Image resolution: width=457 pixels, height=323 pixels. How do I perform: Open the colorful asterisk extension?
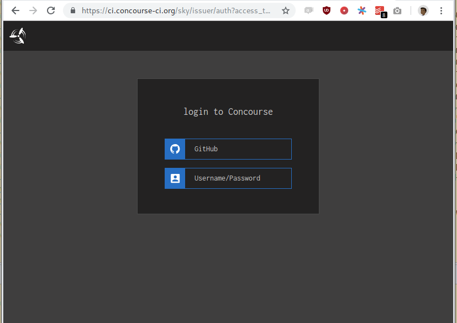362,10
